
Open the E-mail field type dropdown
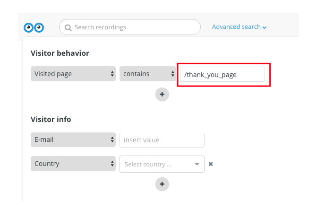73,139
